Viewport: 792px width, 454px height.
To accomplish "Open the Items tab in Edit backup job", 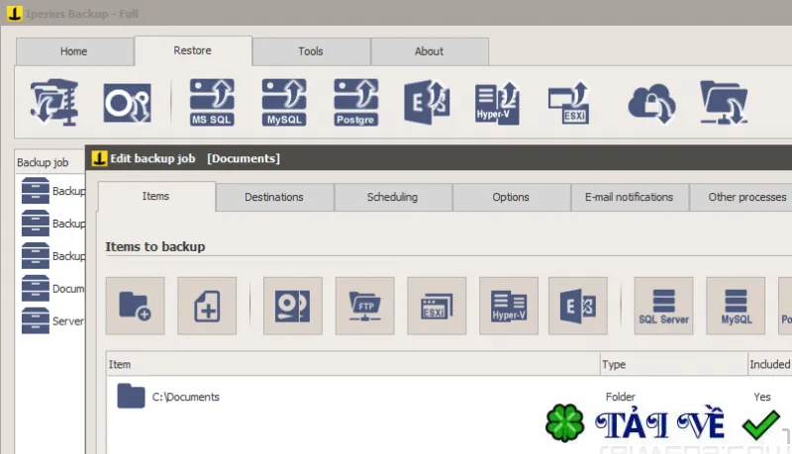I will [x=156, y=196].
